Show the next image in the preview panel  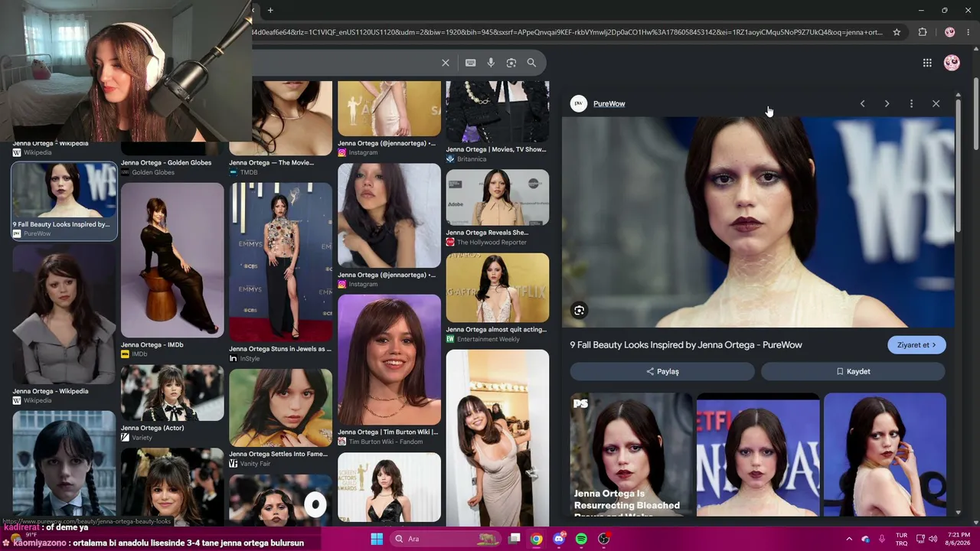887,103
